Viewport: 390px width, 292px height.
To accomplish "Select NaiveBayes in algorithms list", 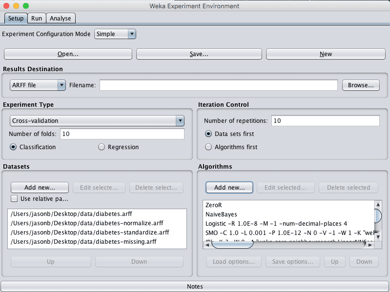I will click(288, 214).
